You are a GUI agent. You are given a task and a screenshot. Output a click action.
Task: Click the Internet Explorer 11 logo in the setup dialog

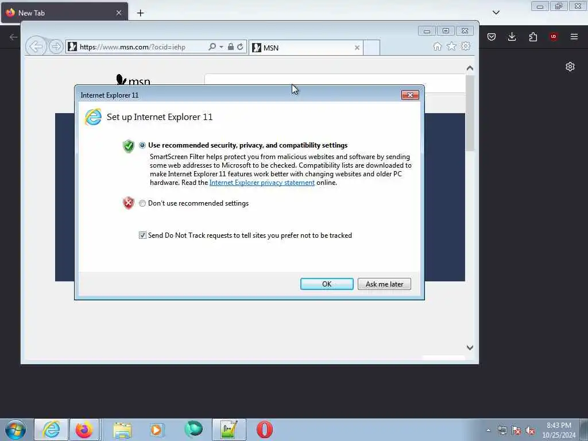click(93, 117)
